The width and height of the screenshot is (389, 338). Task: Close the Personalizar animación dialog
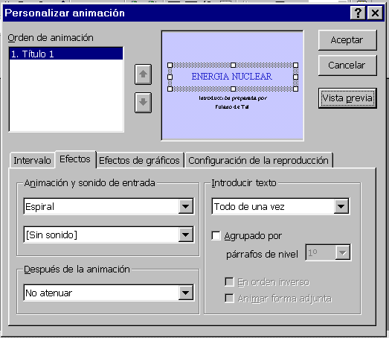[375, 13]
